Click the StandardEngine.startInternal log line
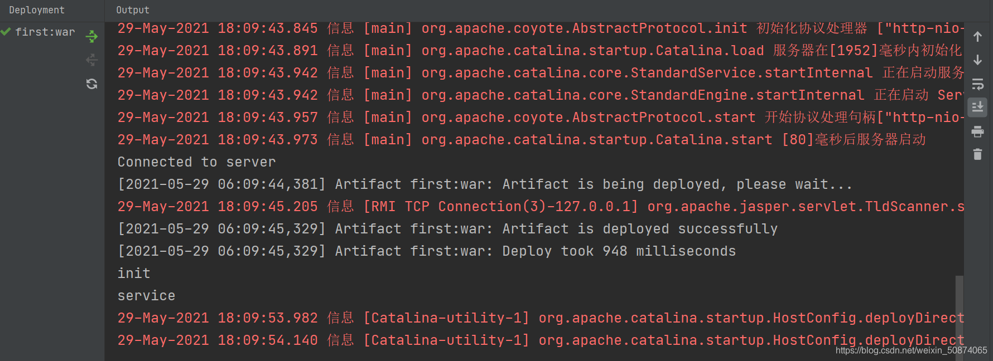993x361 pixels. pos(541,95)
